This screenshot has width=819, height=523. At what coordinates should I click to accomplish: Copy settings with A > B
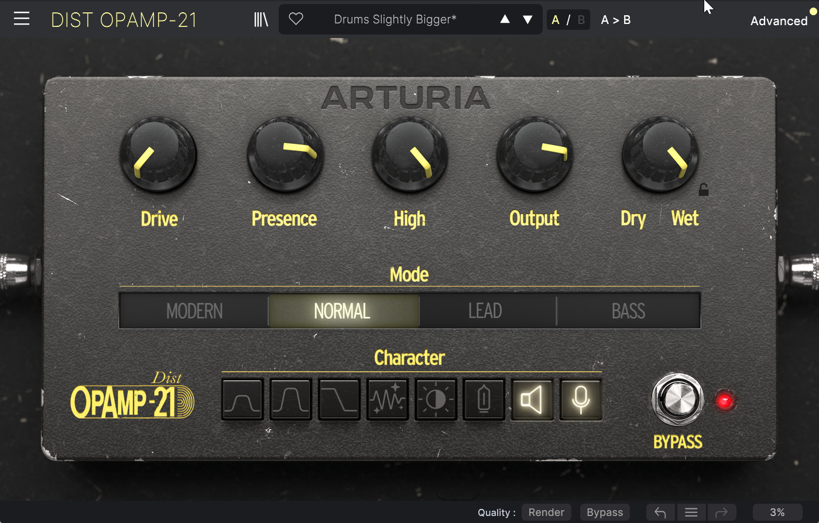616,20
